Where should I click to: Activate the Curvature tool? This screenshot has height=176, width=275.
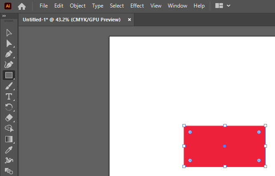[9, 64]
